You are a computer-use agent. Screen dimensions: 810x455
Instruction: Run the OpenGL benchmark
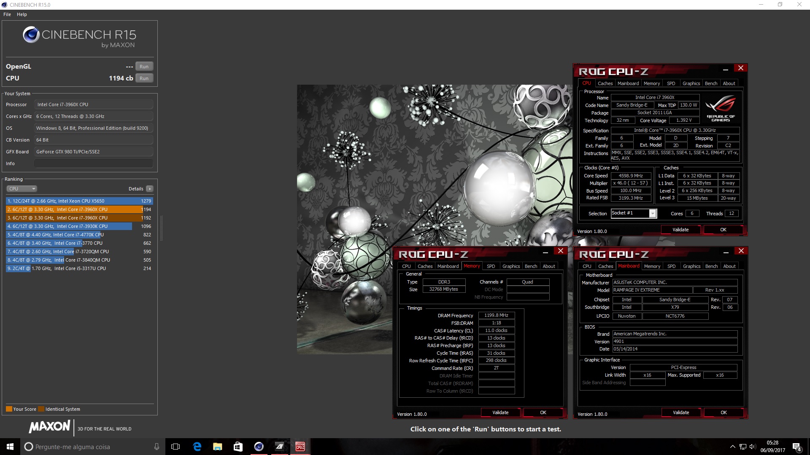(x=144, y=67)
